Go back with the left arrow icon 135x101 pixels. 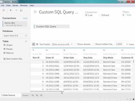(x=11, y=10)
